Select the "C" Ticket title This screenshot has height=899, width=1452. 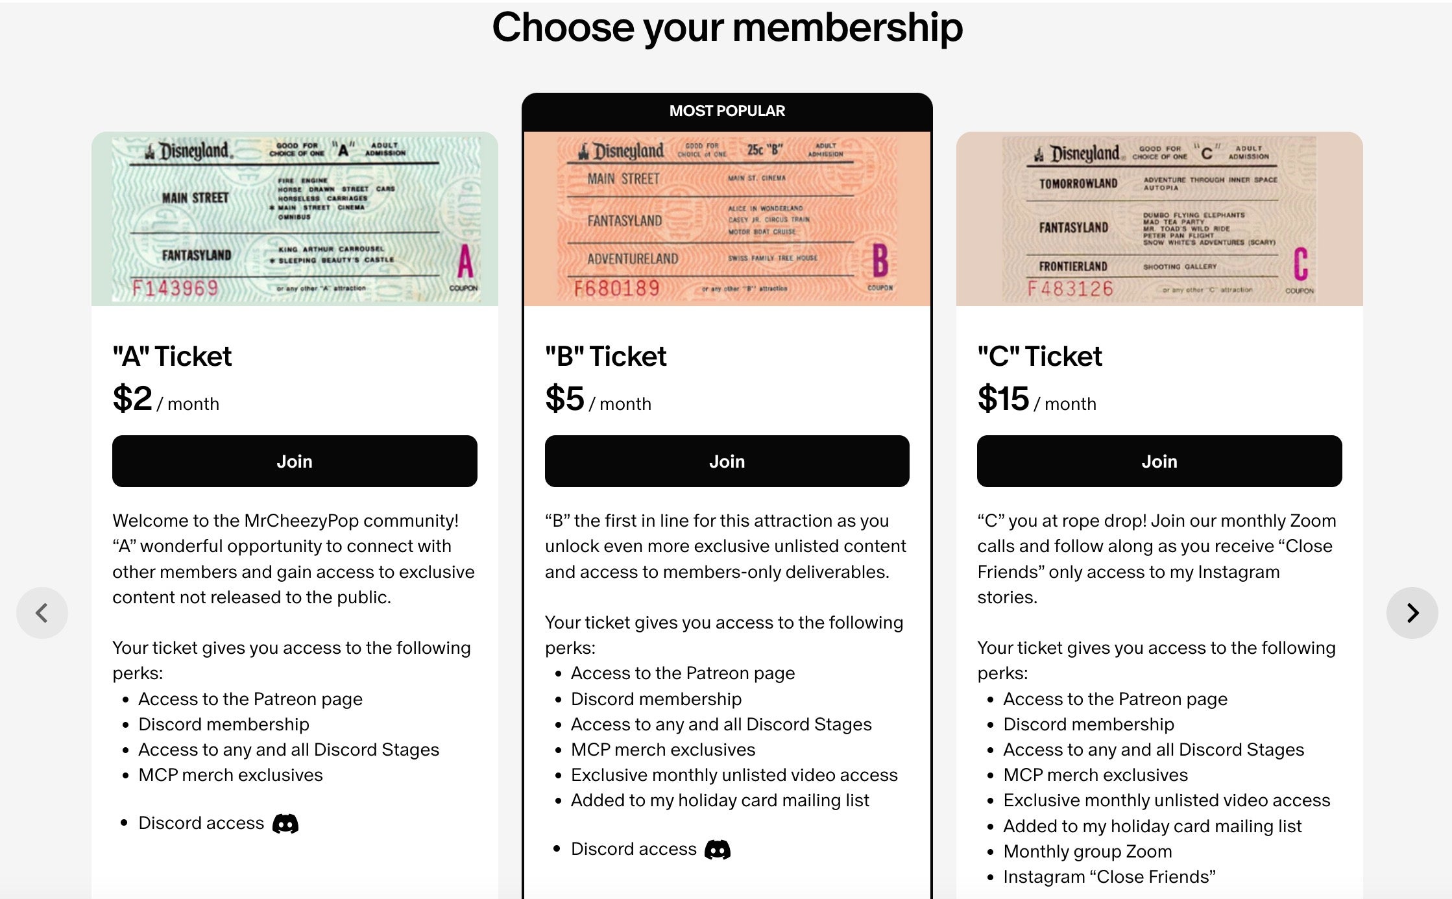[x=1039, y=357]
